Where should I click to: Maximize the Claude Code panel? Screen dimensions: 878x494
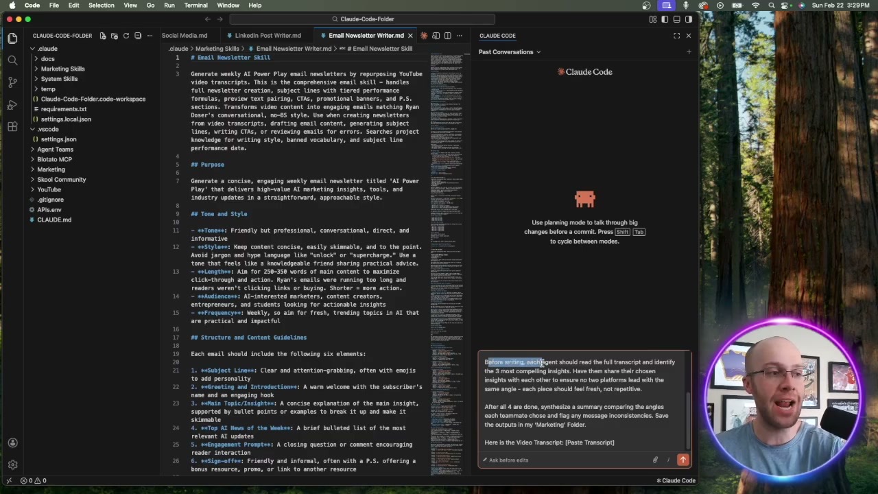coord(676,36)
